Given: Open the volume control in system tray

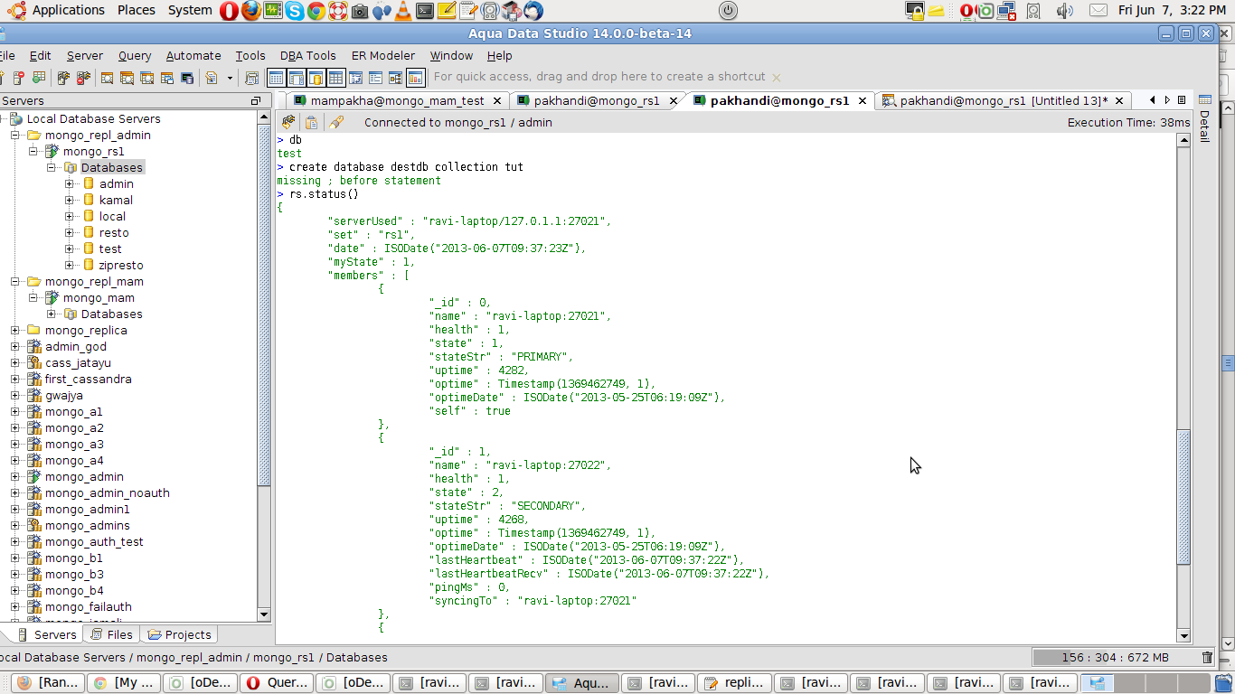Looking at the screenshot, I should point(1065,11).
